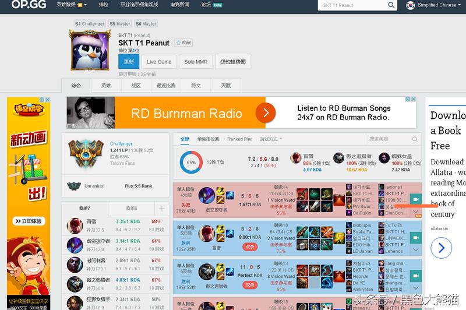Click the plus to add season
466x310 pixels.
pyautogui.click(x=162, y=209)
